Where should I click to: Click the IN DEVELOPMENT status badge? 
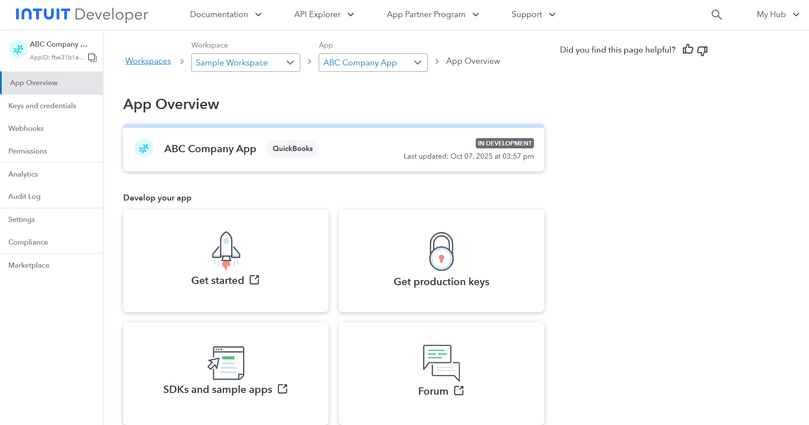505,143
